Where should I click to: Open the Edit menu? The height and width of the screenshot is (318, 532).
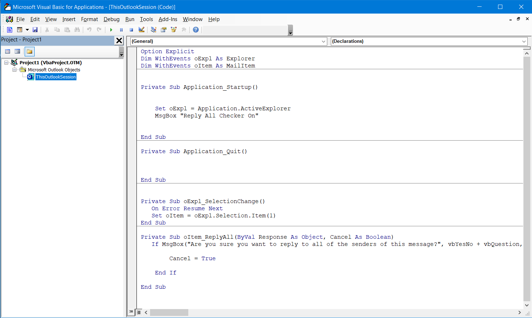35,19
